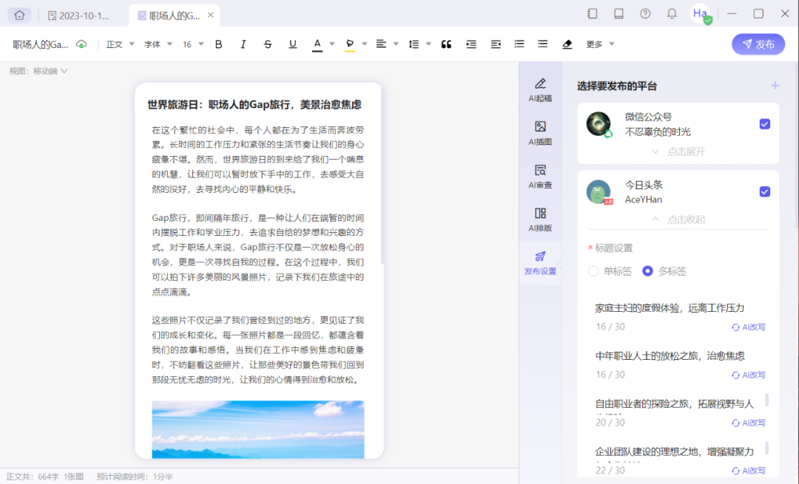Image resolution: width=799 pixels, height=484 pixels.
Task: Deselect the 今日头条 AceYHan checkbox
Action: pos(765,191)
